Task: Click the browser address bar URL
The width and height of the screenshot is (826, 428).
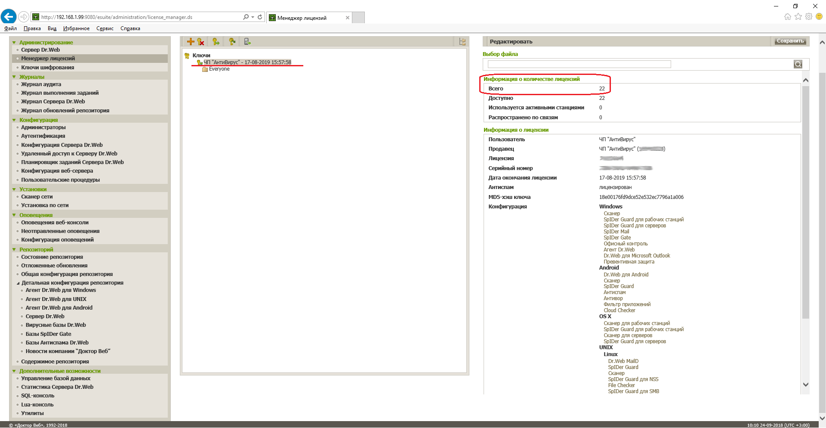Action: (x=117, y=17)
